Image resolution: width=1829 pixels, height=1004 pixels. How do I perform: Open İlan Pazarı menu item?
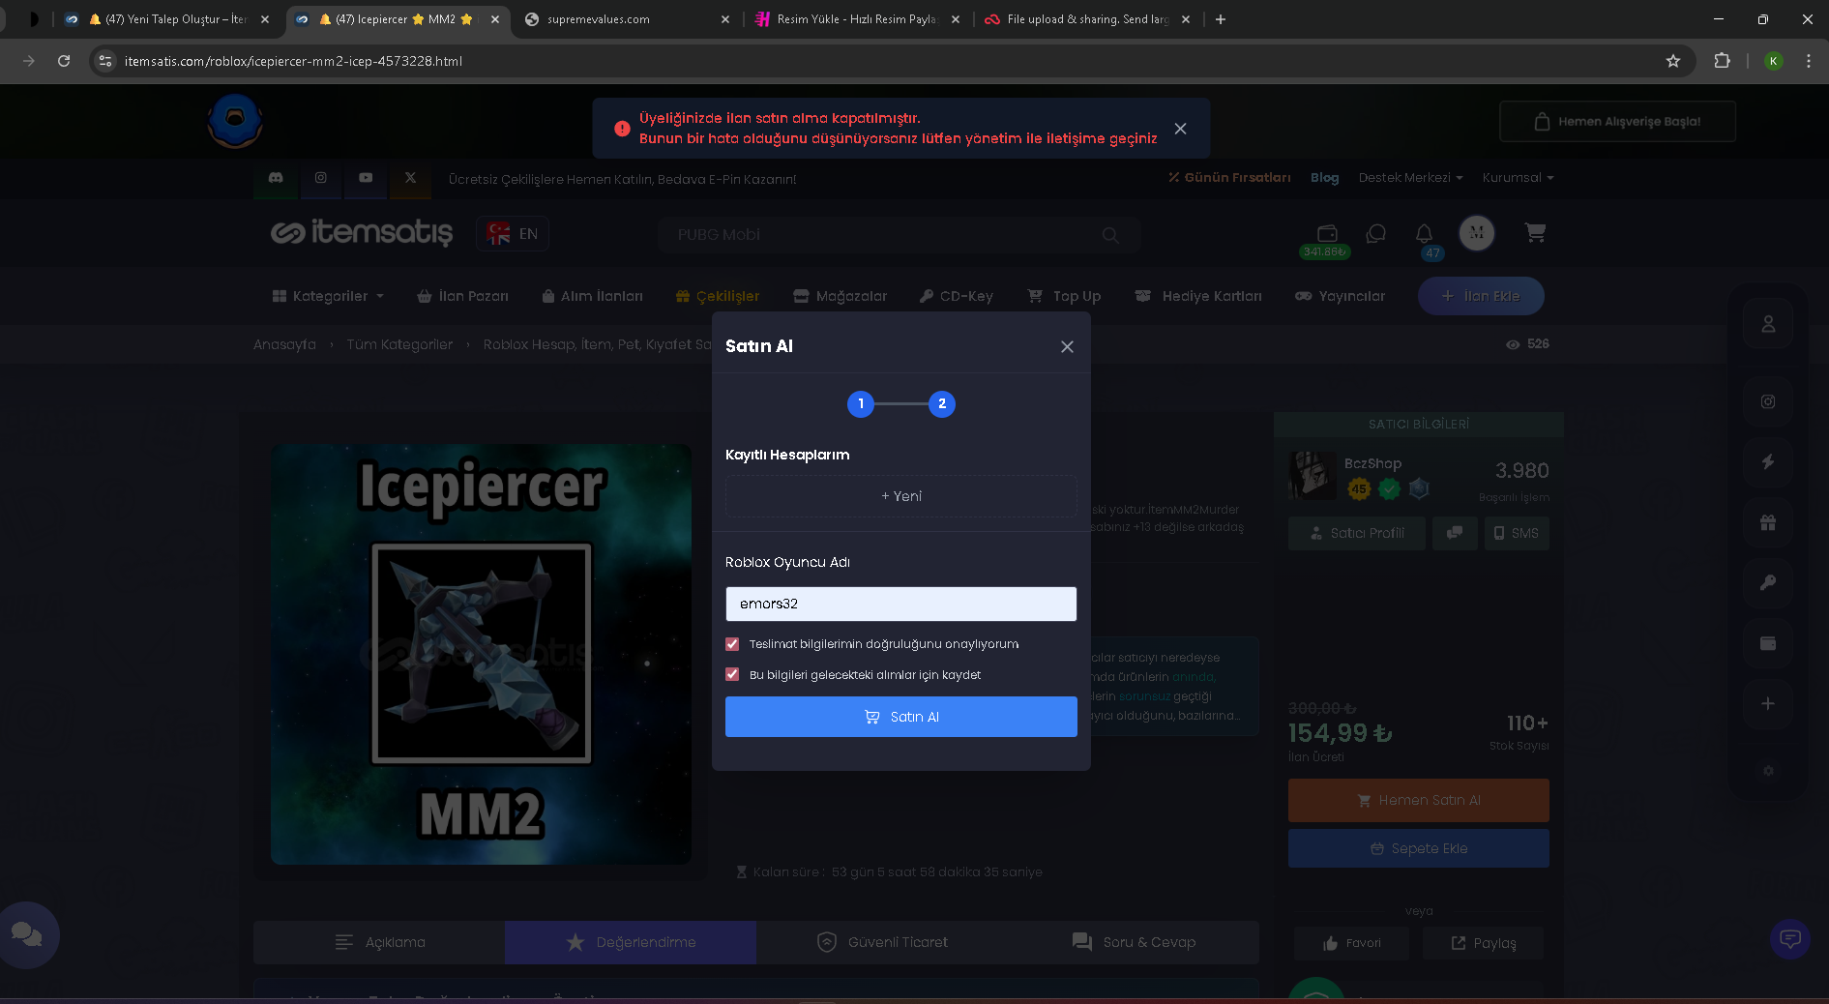point(462,296)
